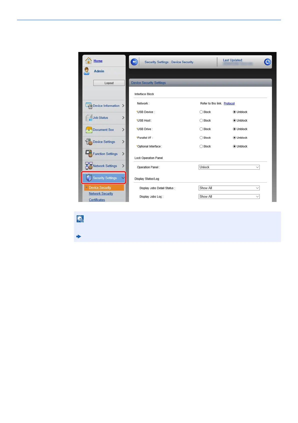The height and width of the screenshot is (423, 298).
Task: Click the Security Settings : Device Security breadcrumb
Action: tap(169, 62)
